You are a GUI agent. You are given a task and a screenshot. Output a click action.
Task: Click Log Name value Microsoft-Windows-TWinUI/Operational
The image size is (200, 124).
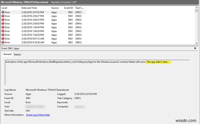click(x=47, y=90)
